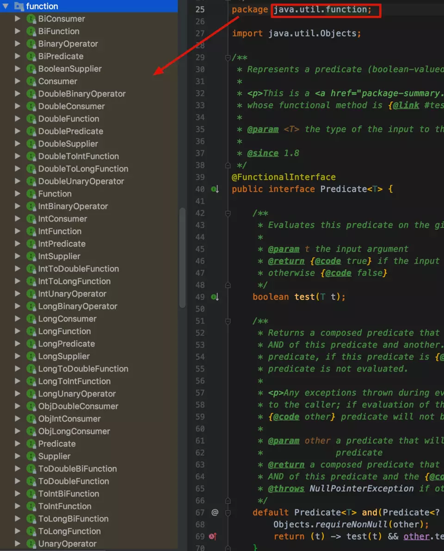Expand the Predicate tree node
444x551 pixels.
(17, 444)
